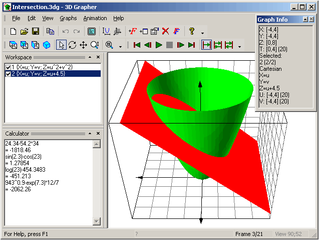Viewport: 319px width, 240px height.
Task: Copy the image with Copy icon
Action: coord(50,32)
